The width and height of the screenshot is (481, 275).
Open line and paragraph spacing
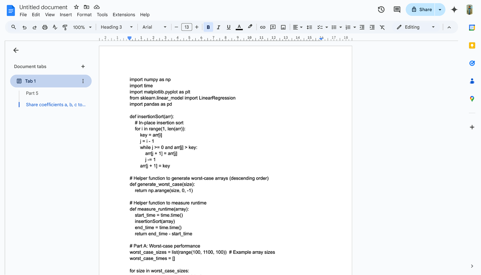tap(309, 27)
